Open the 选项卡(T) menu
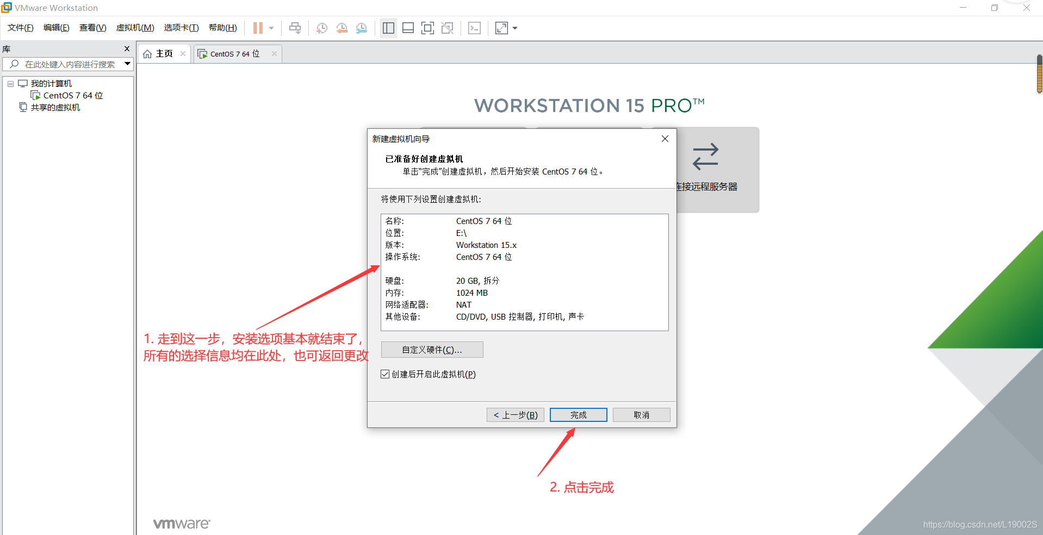The width and height of the screenshot is (1043, 535). point(182,28)
